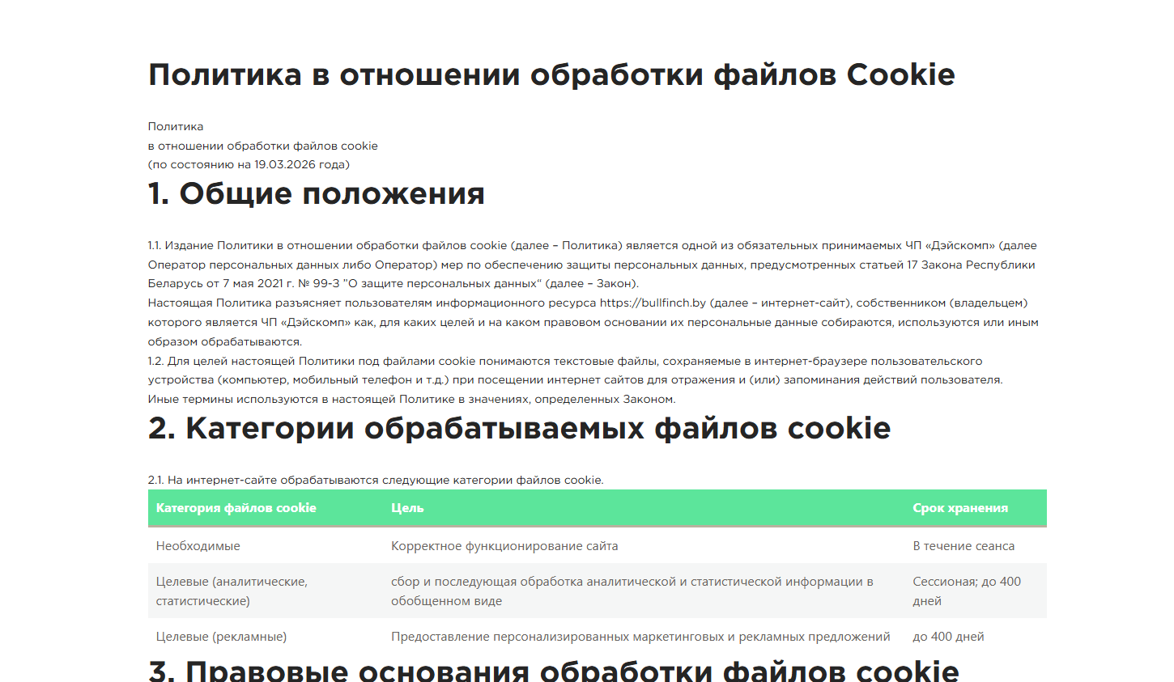Click the 'Цель' column header

tap(407, 508)
